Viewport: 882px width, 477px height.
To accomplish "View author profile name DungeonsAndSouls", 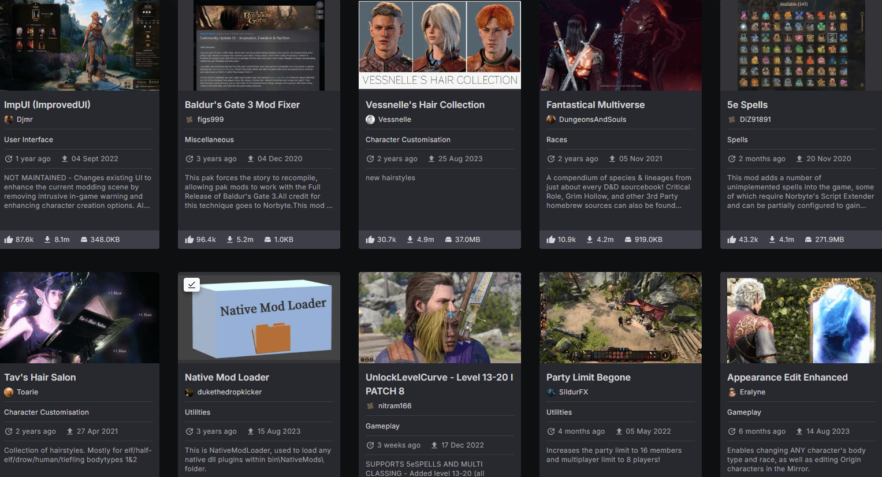I will (x=593, y=120).
